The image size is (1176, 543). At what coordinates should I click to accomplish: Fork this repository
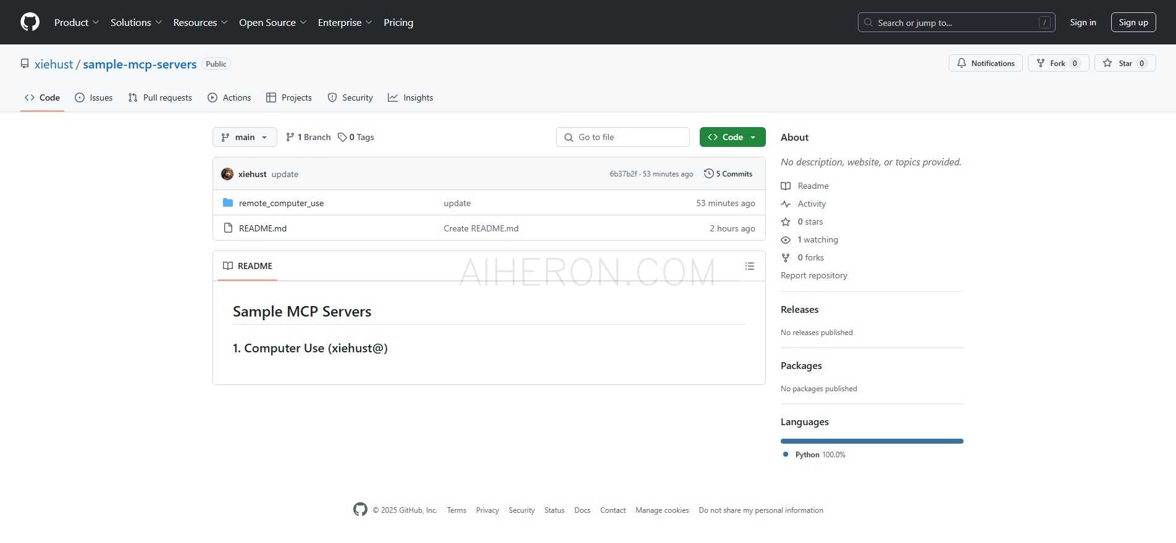(x=1058, y=63)
